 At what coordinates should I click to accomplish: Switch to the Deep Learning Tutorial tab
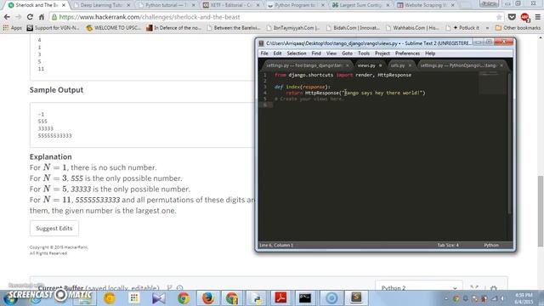coord(100,5)
